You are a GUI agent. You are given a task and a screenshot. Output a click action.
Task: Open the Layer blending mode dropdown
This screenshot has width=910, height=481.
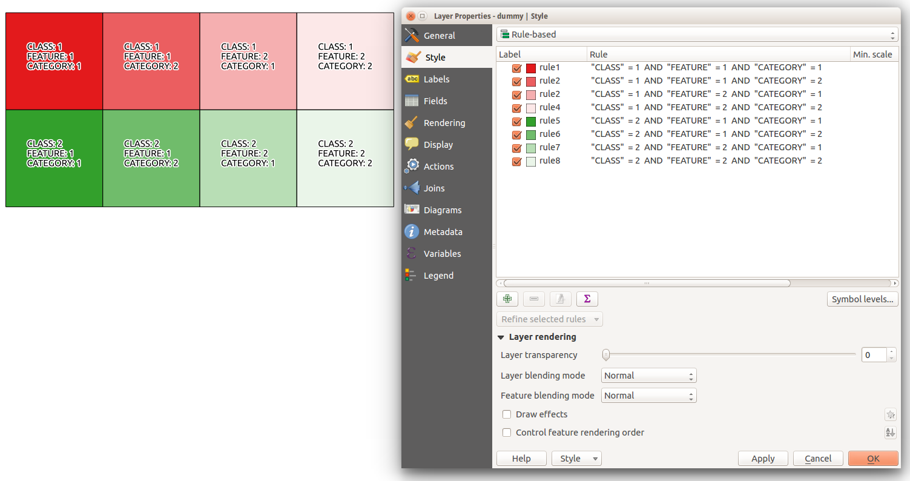click(648, 376)
